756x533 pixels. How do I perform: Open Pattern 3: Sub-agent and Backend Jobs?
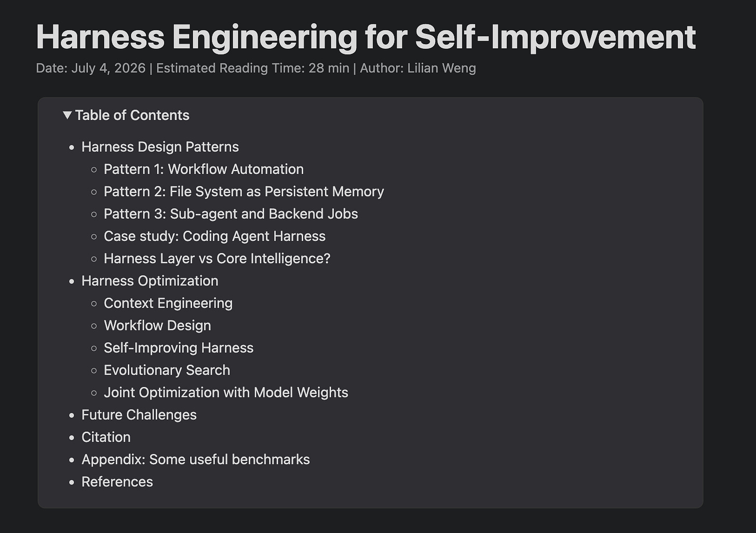231,214
